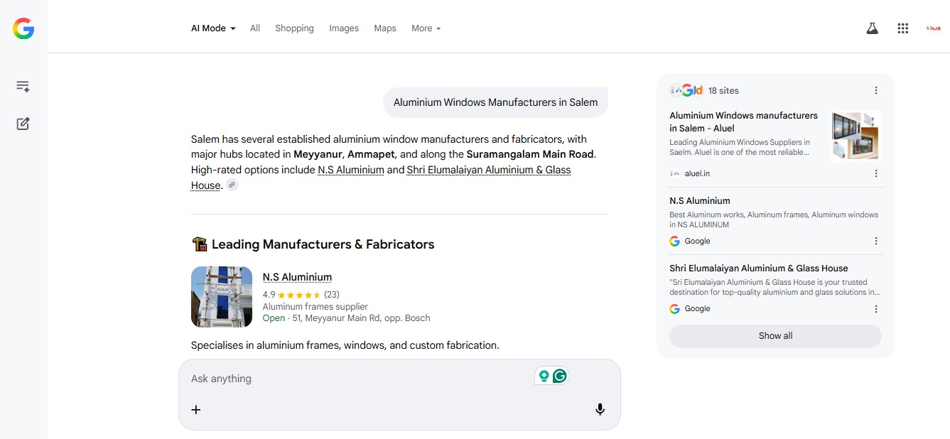
Task: Click the Open status for N.S Aluminium
Action: click(274, 318)
